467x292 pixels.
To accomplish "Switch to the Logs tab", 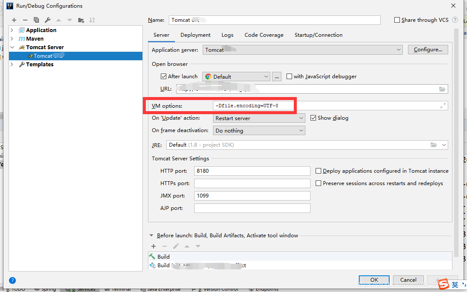I will [227, 35].
